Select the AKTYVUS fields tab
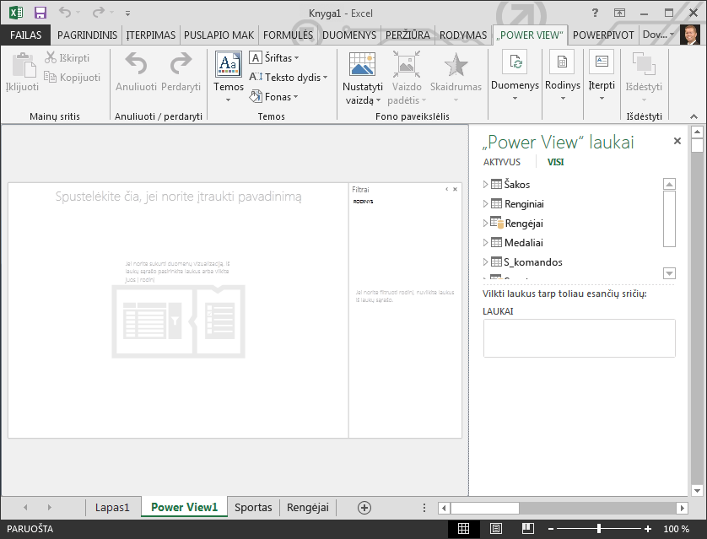 click(x=501, y=162)
